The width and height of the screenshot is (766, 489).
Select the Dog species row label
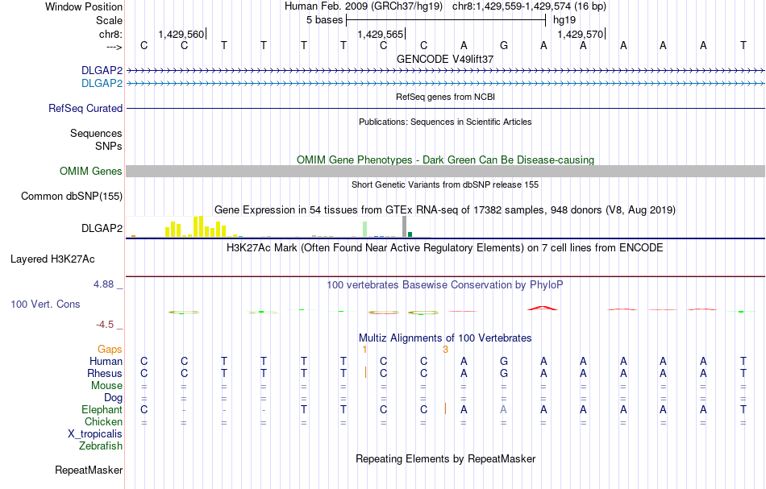[113, 398]
